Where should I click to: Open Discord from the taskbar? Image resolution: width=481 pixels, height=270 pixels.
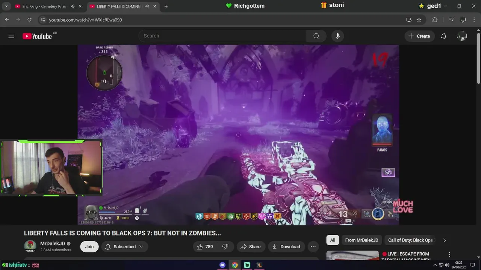pyautogui.click(x=222, y=265)
